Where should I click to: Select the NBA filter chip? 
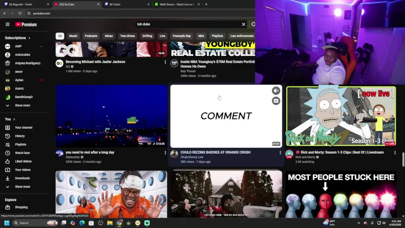[201, 36]
